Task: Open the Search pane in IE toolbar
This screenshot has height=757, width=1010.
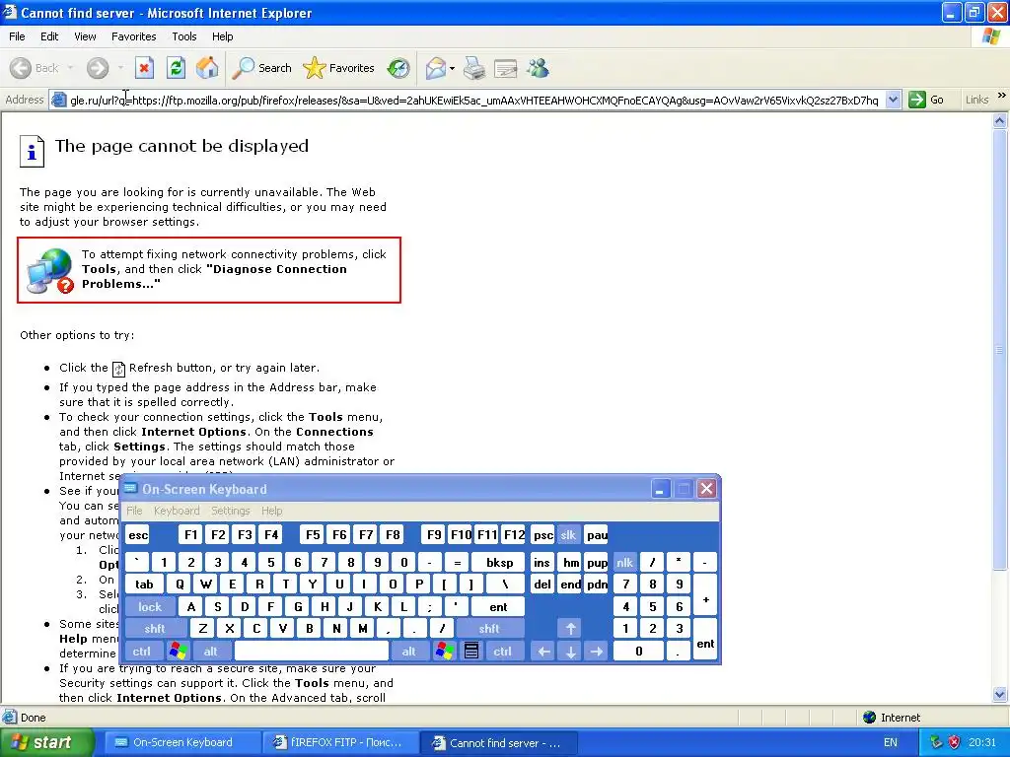Action: pyautogui.click(x=261, y=68)
